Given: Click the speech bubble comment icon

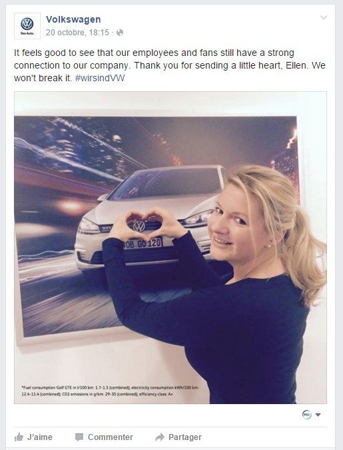Looking at the screenshot, I should 79,437.
